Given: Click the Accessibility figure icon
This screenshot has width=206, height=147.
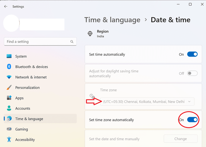Looking at the screenshot, I should (9, 139).
